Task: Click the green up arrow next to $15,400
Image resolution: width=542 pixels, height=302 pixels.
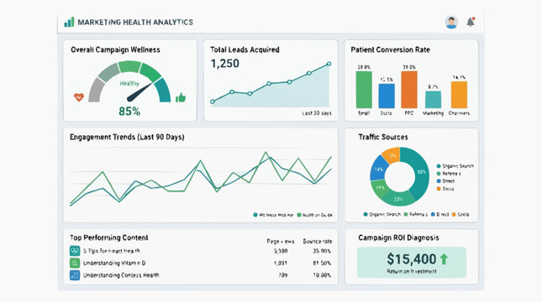Action: pyautogui.click(x=444, y=259)
